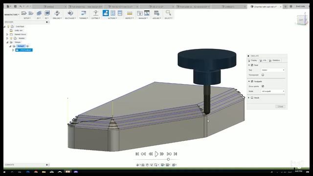
Task: Expand the Stock section arrow
Action: (x=249, y=98)
